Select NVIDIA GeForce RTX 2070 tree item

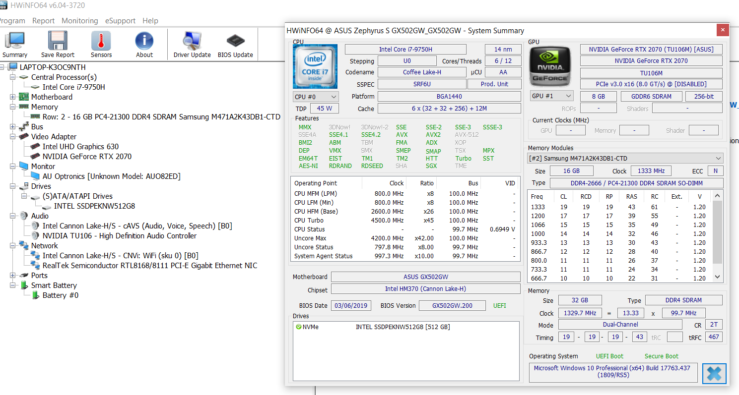[87, 157]
